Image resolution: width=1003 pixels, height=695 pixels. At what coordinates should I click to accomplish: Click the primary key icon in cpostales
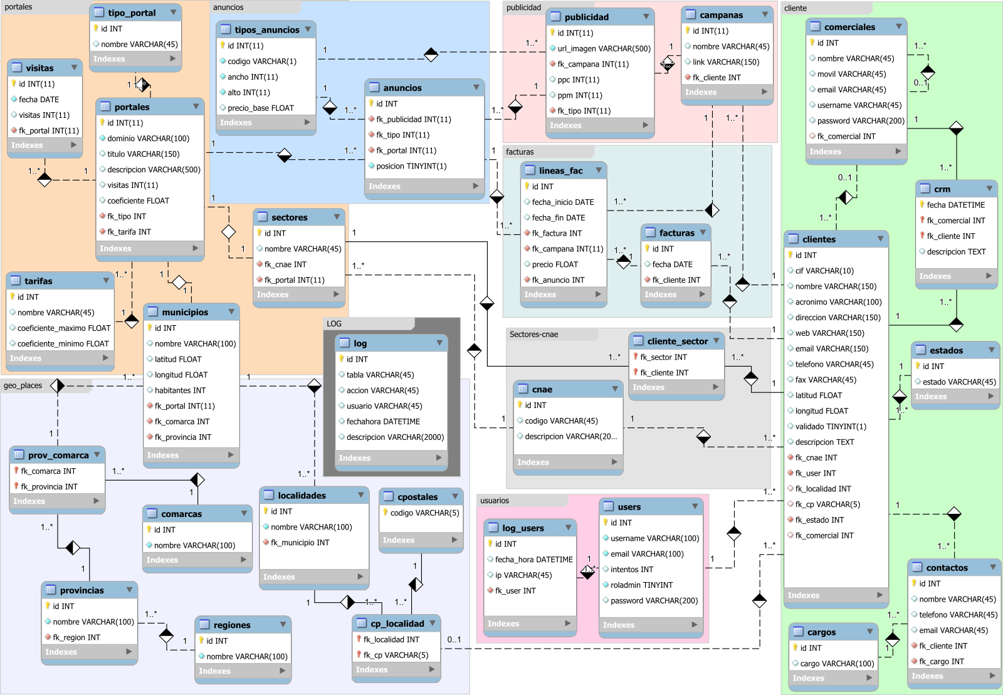click(x=386, y=513)
